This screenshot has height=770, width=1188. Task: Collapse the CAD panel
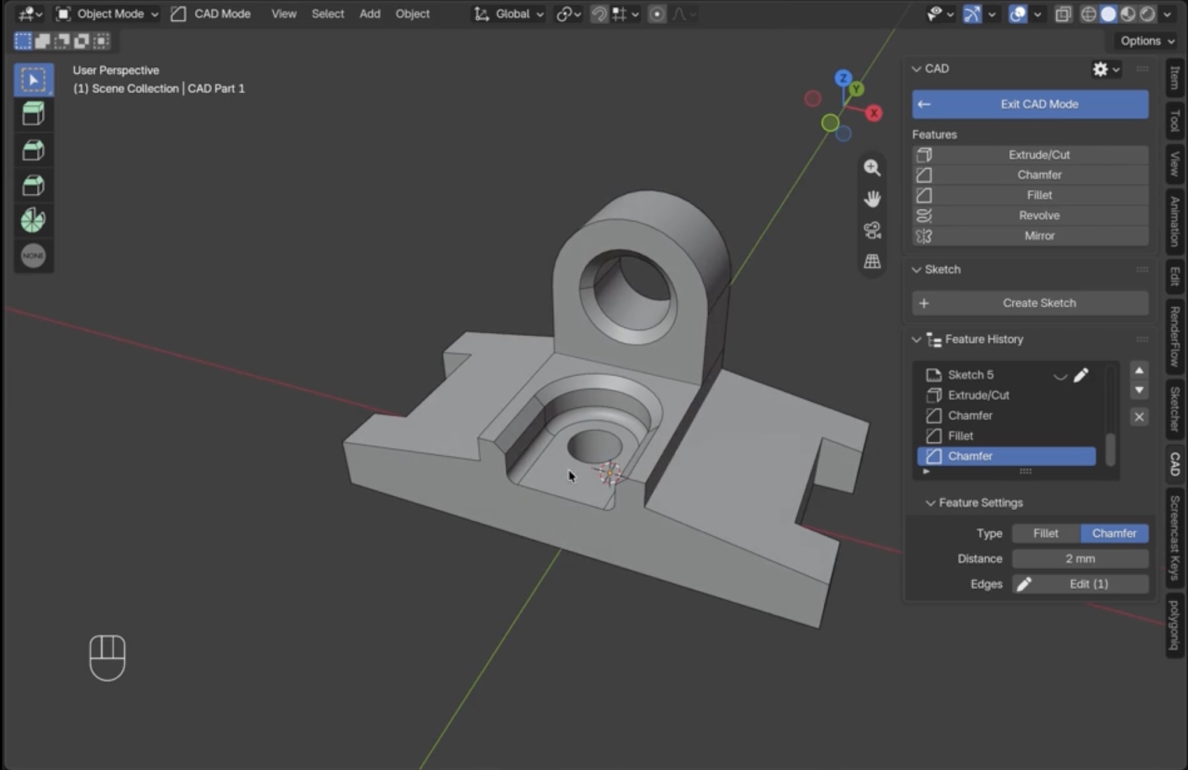click(x=917, y=69)
